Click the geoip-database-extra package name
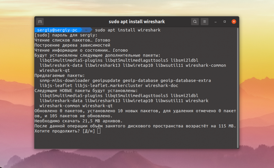This screenshot has width=274, height=168. coord(186,80)
